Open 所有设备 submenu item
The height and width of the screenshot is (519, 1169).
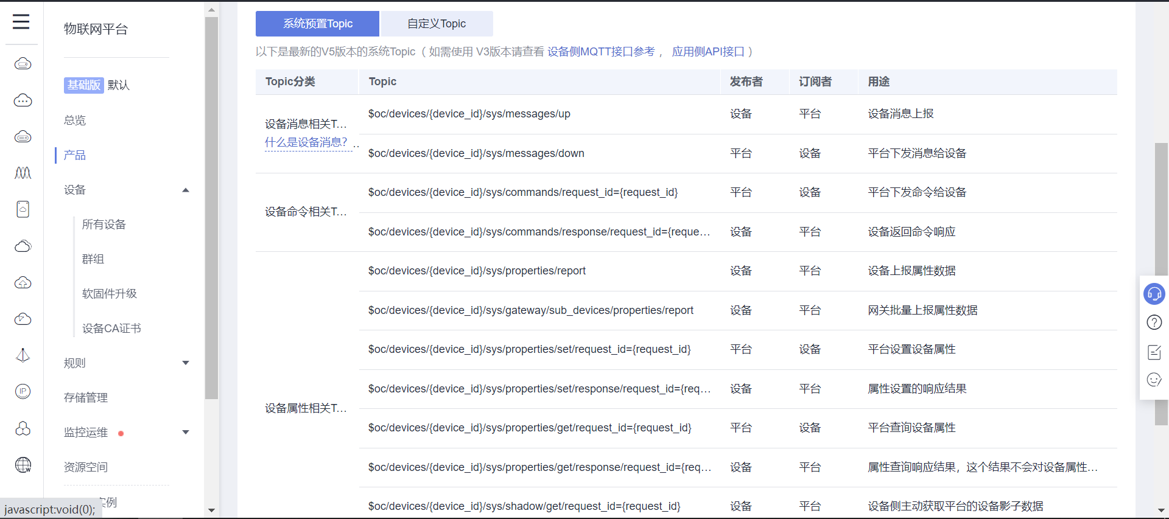(104, 225)
